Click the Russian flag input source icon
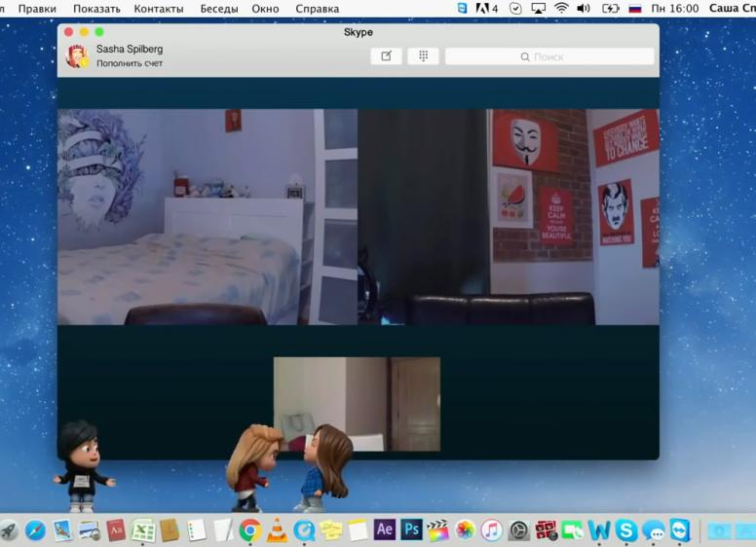 pos(635,8)
